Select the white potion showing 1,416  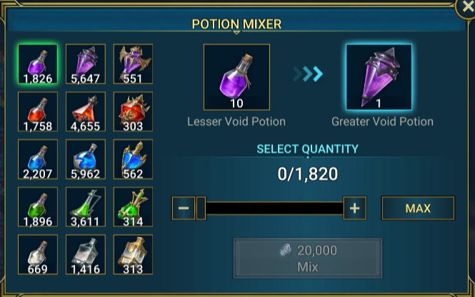click(86, 255)
